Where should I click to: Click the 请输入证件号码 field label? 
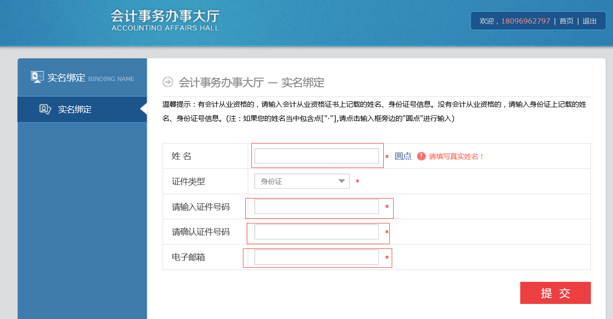click(x=201, y=207)
